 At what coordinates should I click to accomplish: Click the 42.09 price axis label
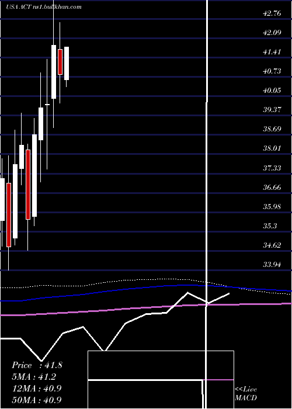(272, 33)
